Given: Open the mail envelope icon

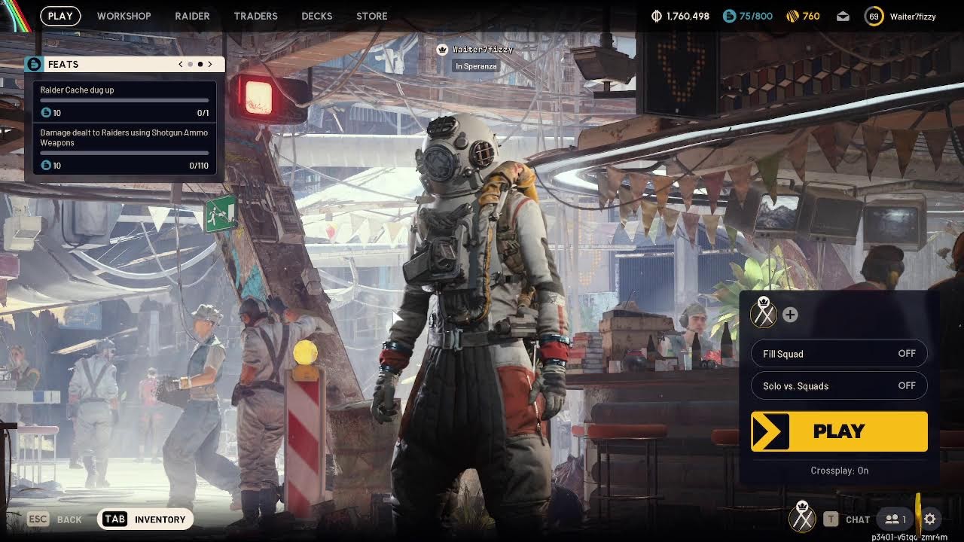Looking at the screenshot, I should (843, 16).
